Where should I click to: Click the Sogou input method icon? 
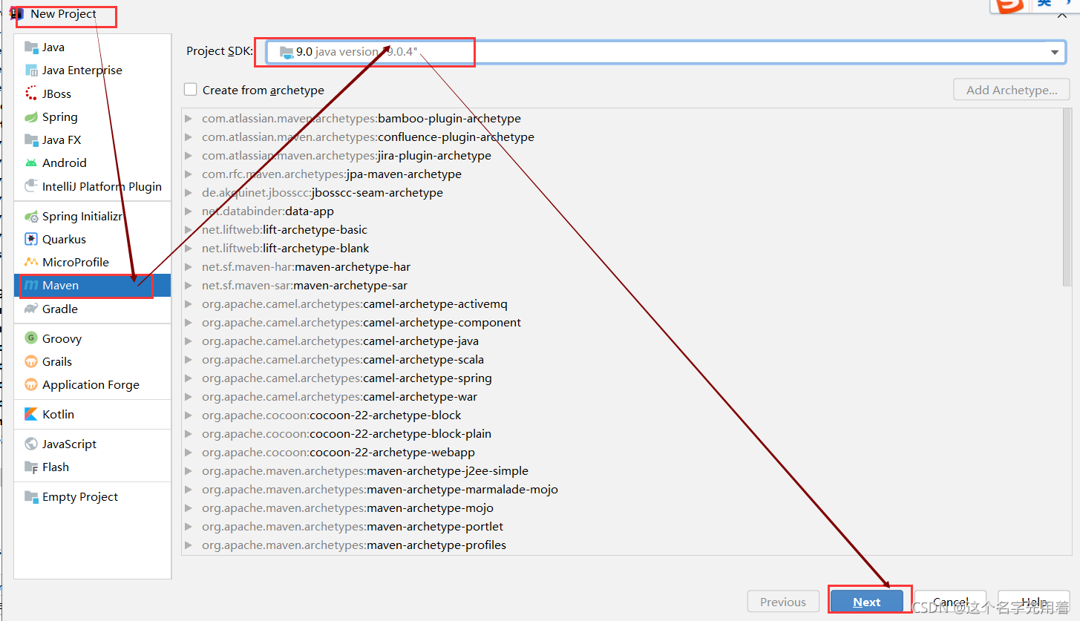1009,4
